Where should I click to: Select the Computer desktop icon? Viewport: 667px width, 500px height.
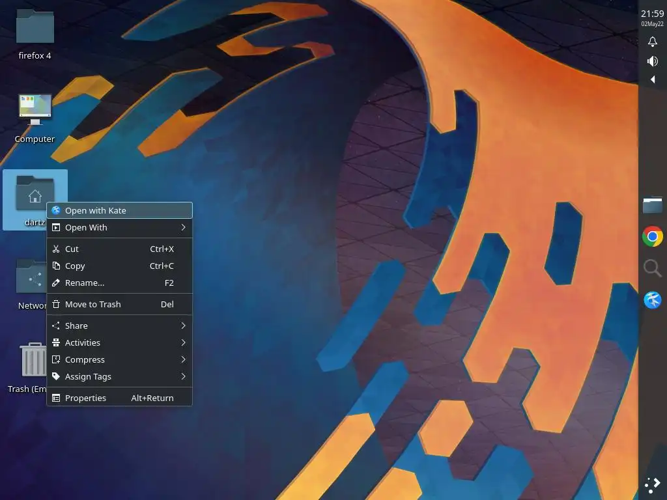click(35, 109)
